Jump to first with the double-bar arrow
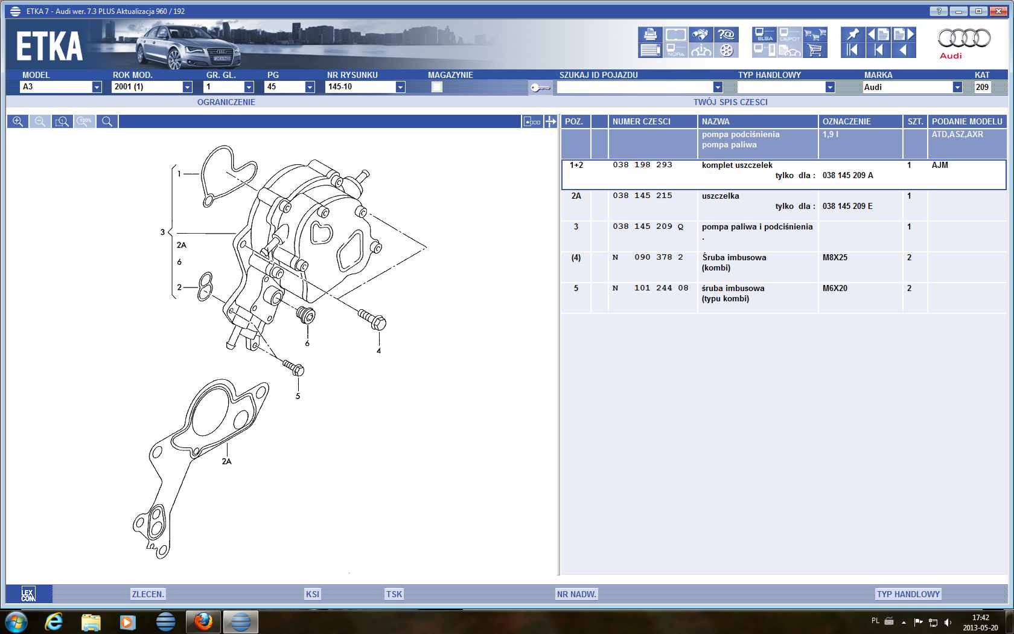 853,50
